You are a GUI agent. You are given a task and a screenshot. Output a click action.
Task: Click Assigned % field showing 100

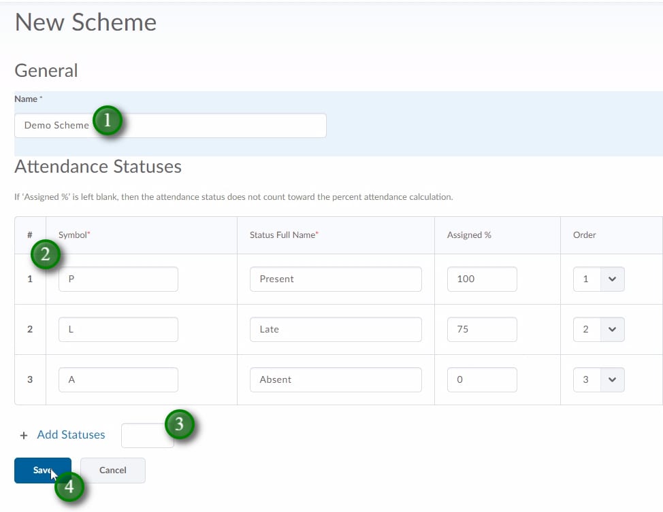coord(481,279)
